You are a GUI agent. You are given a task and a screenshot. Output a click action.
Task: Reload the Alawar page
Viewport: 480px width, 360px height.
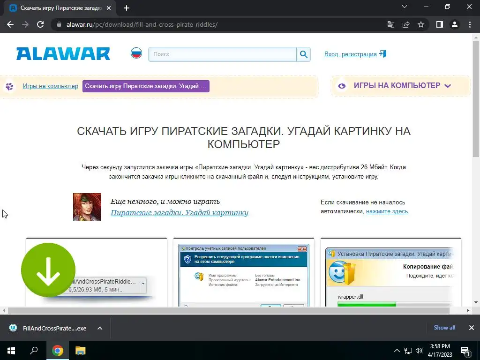[x=40, y=24]
